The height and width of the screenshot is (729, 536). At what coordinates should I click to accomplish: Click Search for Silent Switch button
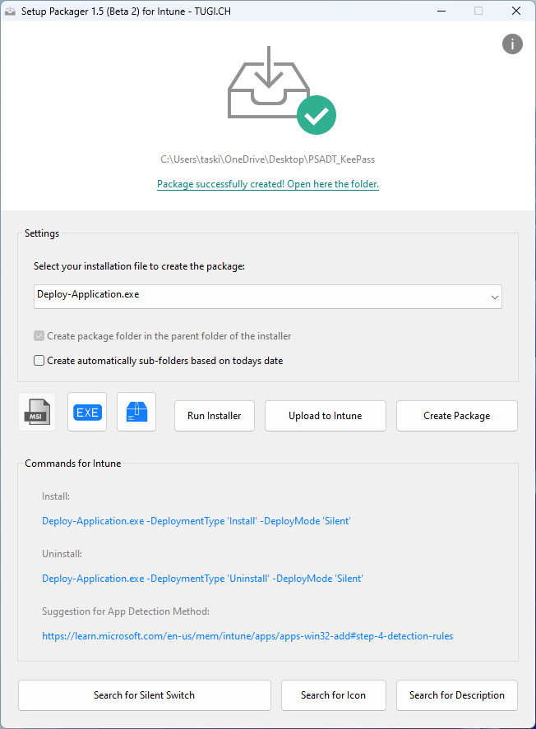pyautogui.click(x=144, y=695)
